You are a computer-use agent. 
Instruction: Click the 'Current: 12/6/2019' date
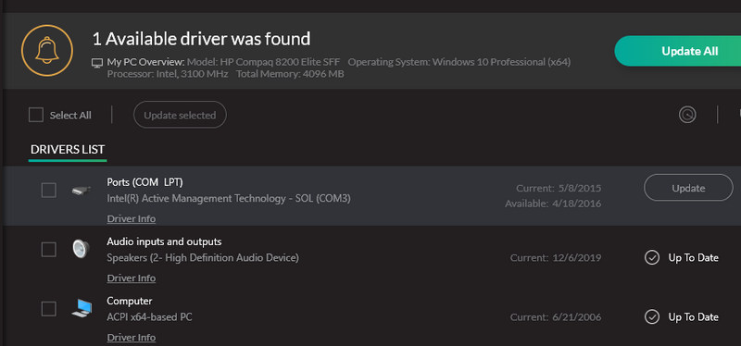[x=556, y=258]
